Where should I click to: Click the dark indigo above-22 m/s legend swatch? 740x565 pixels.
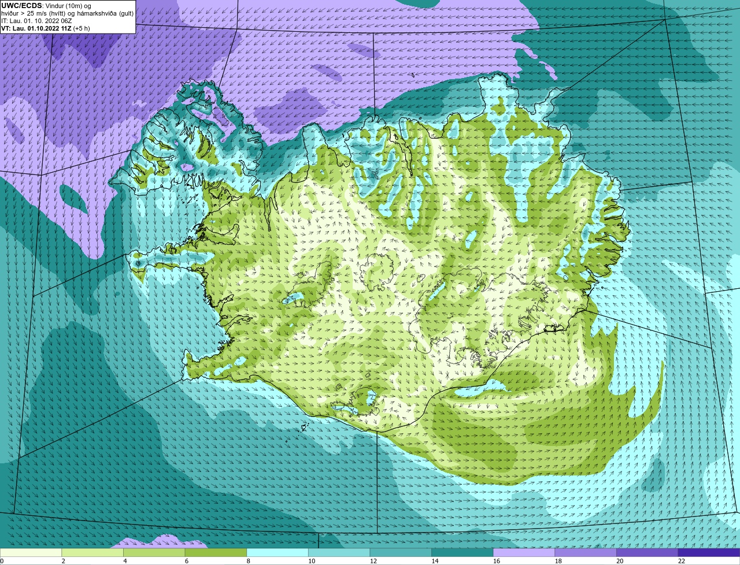(709, 552)
